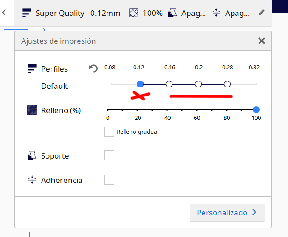Click the pencil edit icon in header

pyautogui.click(x=261, y=13)
